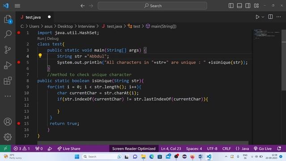Click the Desktop breadcrumb segment
Screen dimensions: 286x161
pos(65,26)
